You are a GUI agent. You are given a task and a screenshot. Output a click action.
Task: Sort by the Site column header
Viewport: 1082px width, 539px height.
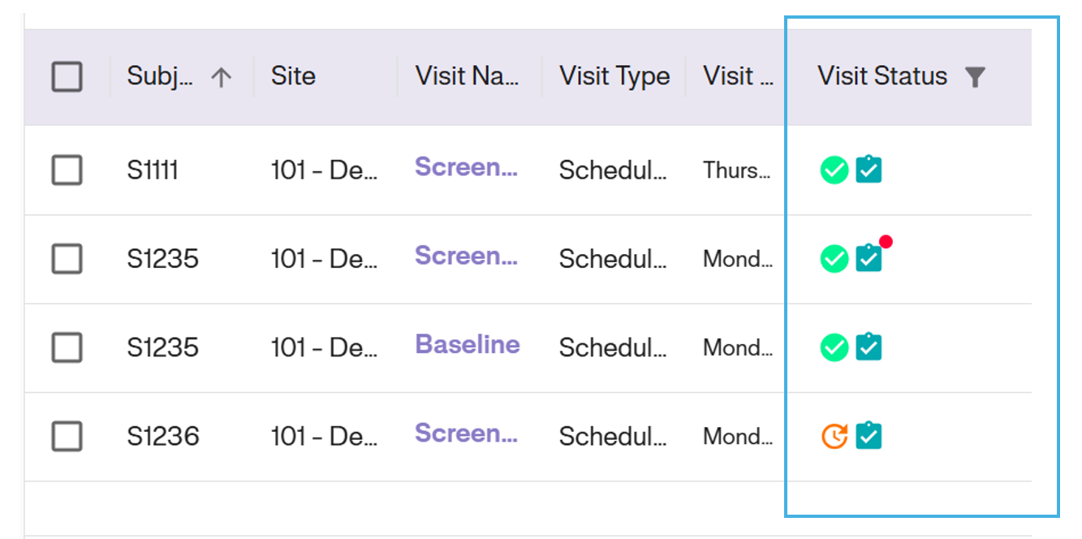click(293, 76)
